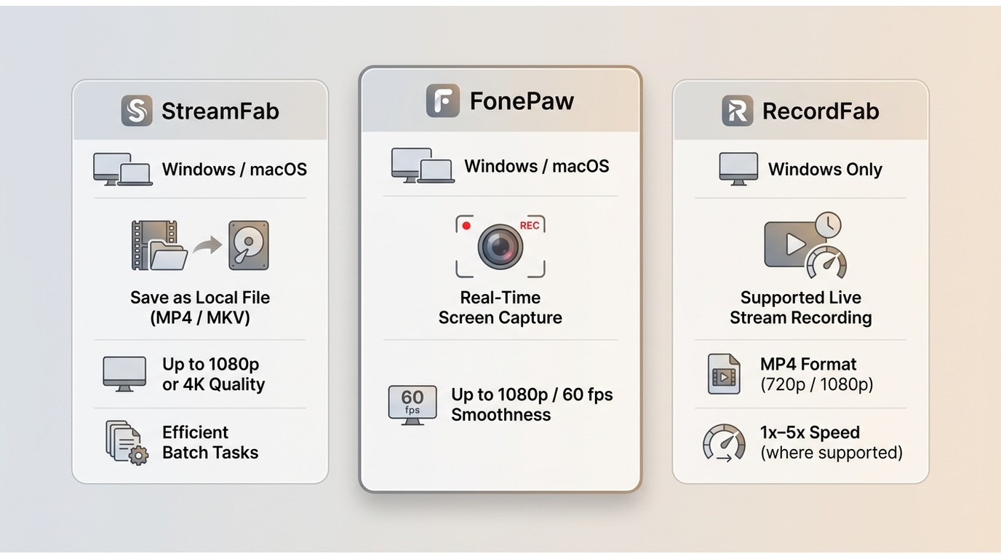The height and width of the screenshot is (559, 1001).
Task: Click the hard disk drive icon in StreamFab
Action: pos(249,246)
